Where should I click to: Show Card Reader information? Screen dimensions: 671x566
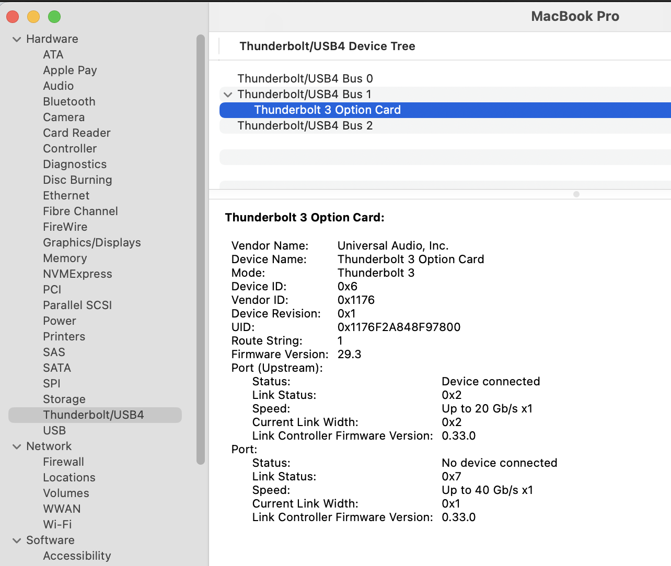[x=77, y=133]
